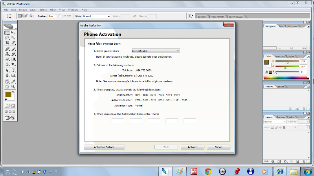
Task: Pick the Horizontal Type tool
Action: pos(13,70)
